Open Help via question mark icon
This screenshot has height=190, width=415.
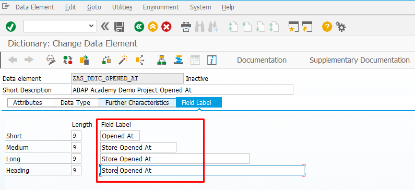pyautogui.click(x=327, y=27)
